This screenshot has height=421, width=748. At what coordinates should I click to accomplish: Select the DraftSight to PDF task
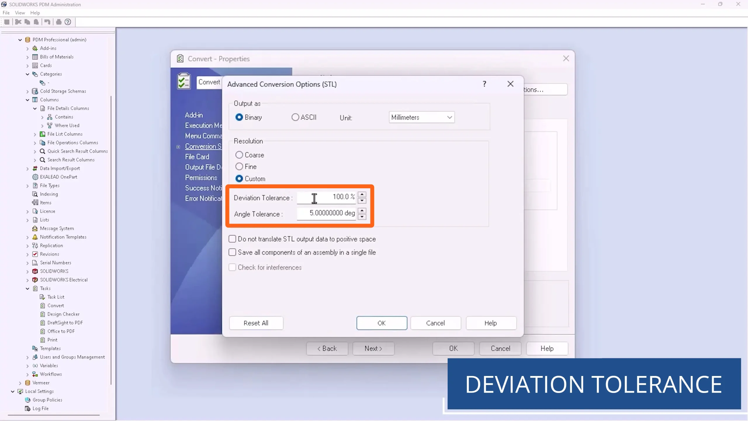tap(65, 323)
